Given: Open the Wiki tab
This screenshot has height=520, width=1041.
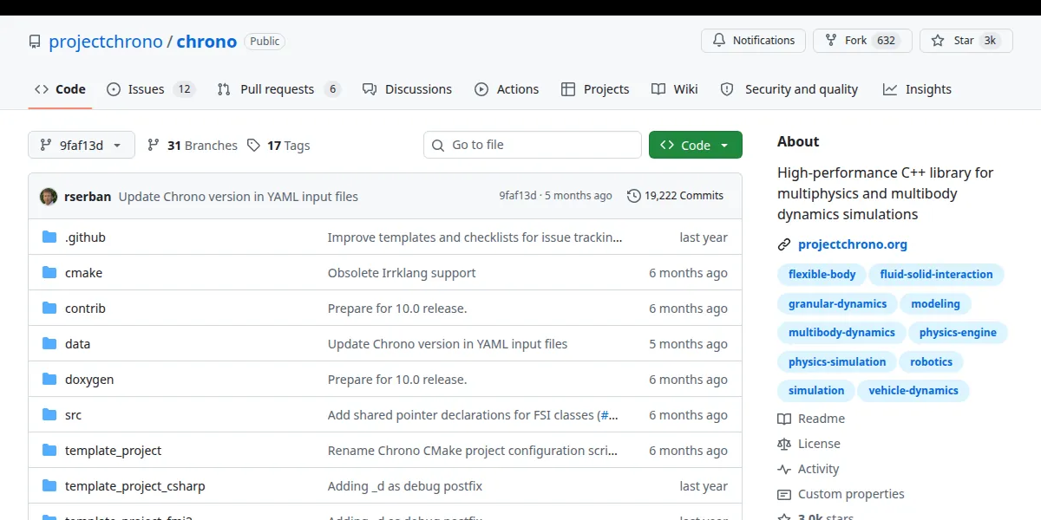Looking at the screenshot, I should (x=675, y=89).
